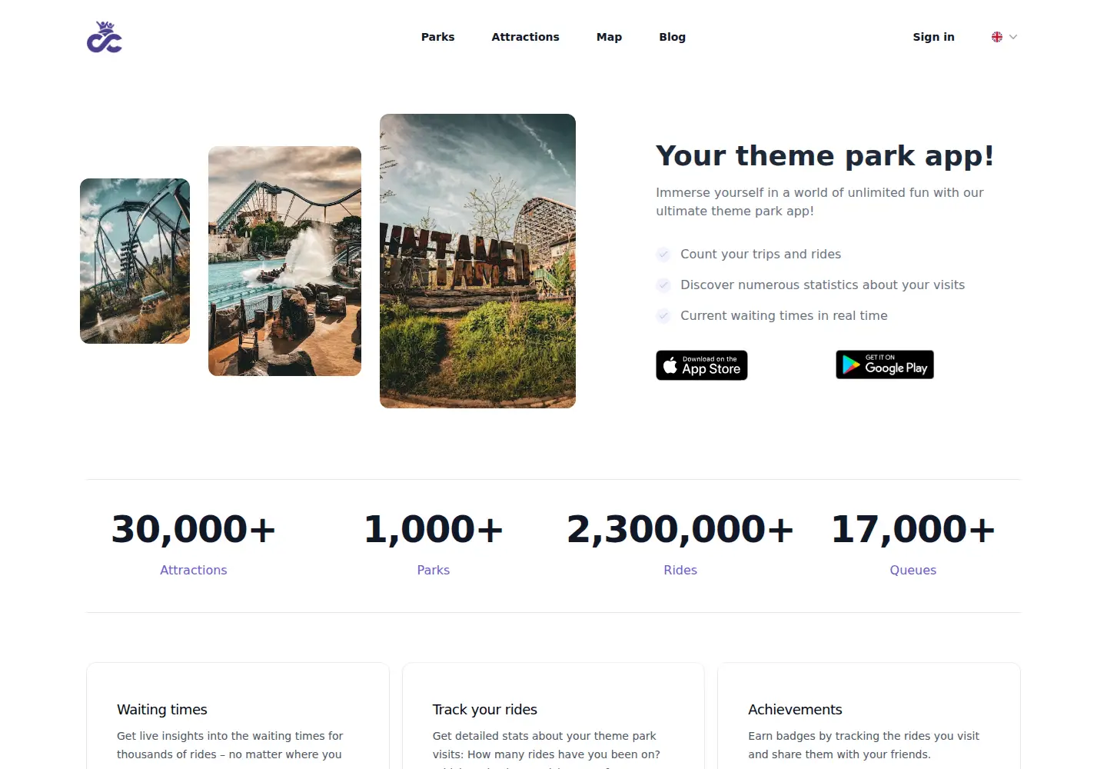Click the Track your rides card heading

click(485, 709)
